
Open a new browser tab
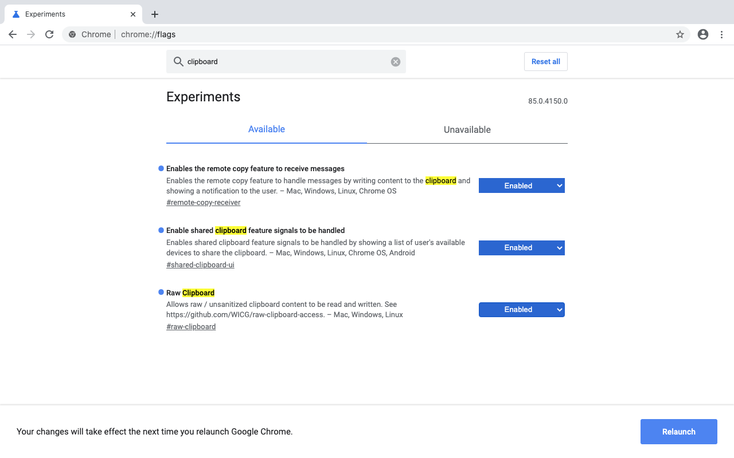point(155,14)
